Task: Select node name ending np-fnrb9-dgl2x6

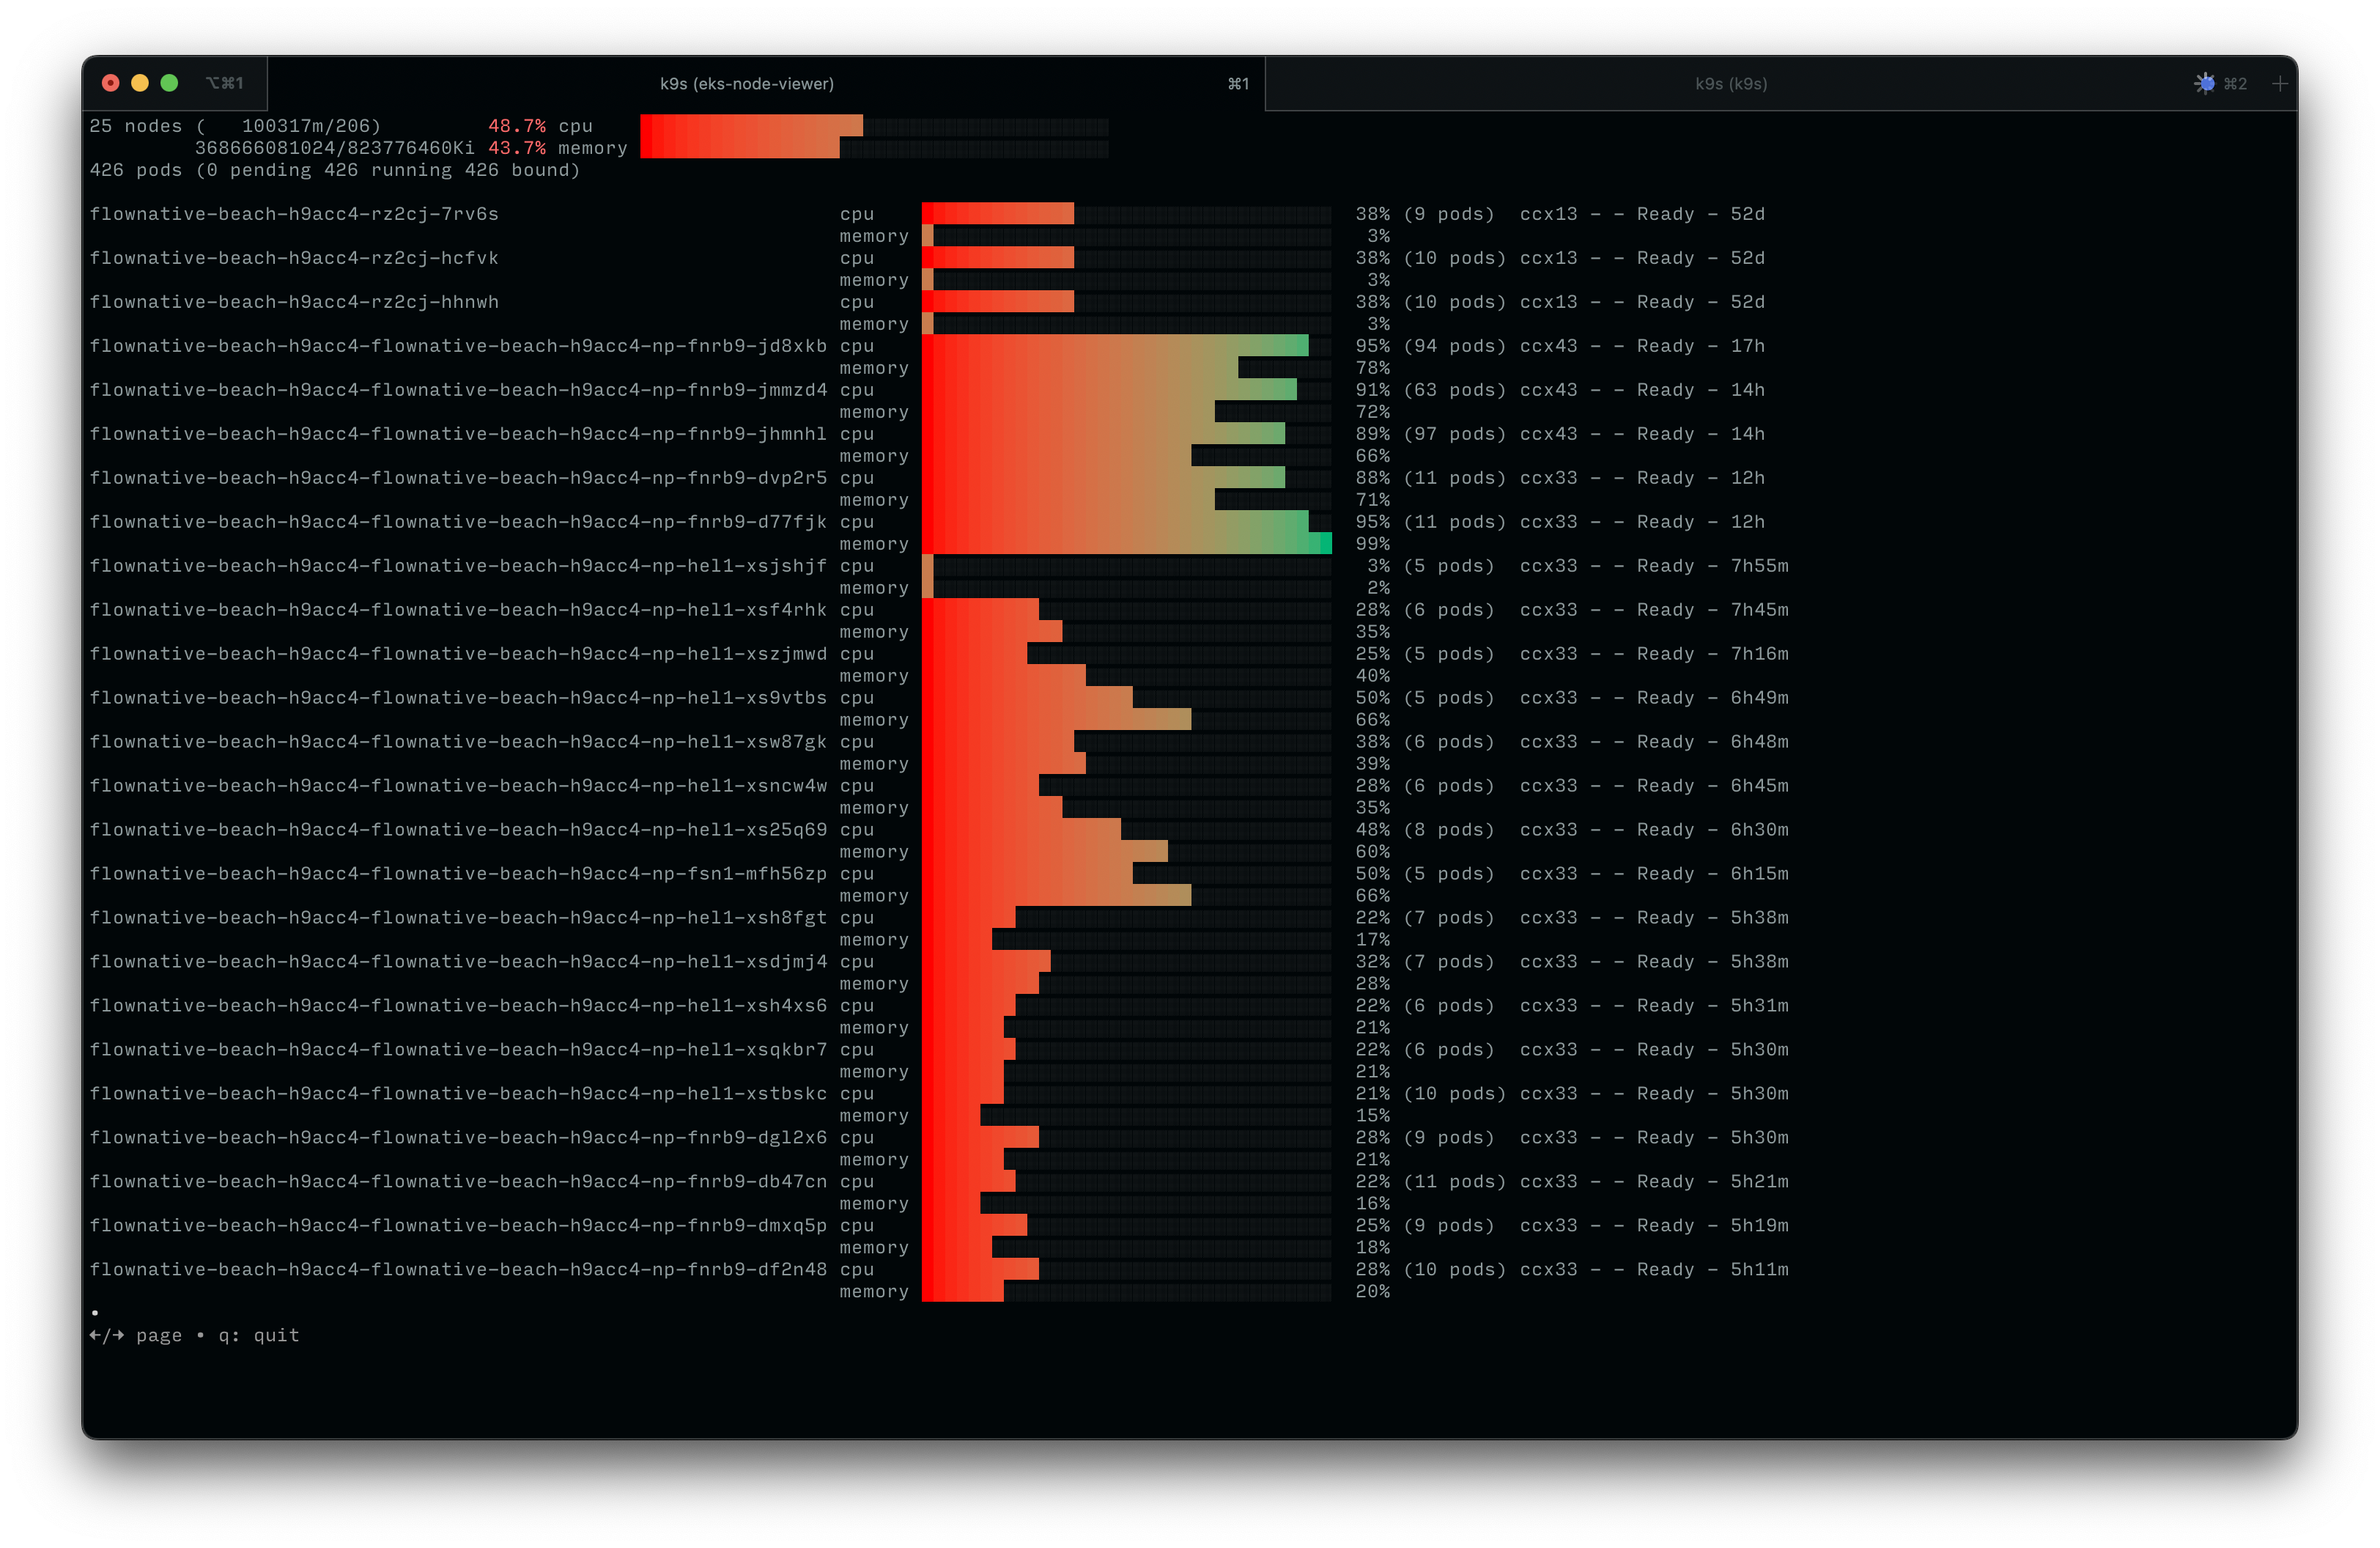Action: (458, 1138)
